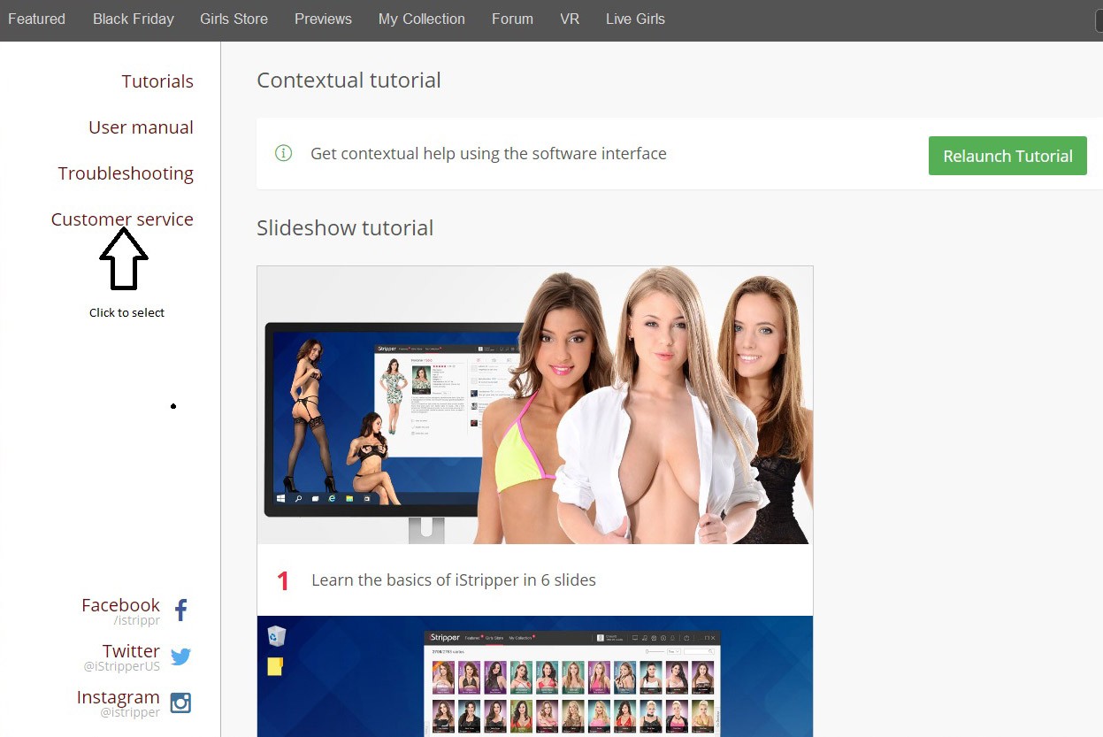Click the green info icon beside contextual help
This screenshot has width=1103, height=737.
283,153
